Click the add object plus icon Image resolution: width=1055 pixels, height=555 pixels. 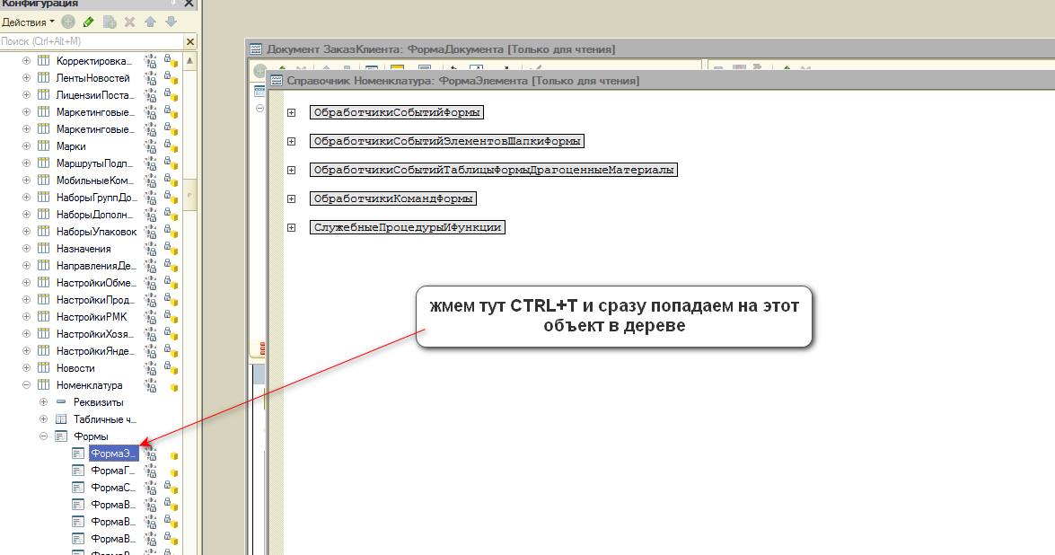(68, 22)
